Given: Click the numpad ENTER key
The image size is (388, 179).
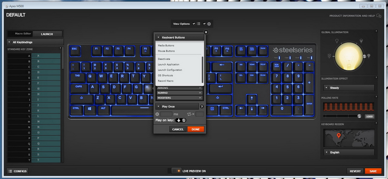Looking at the screenshot, I should [309, 104].
